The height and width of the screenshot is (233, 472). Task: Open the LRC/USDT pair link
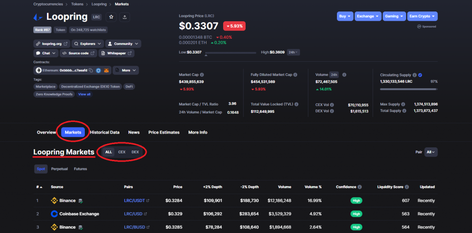[136, 200]
